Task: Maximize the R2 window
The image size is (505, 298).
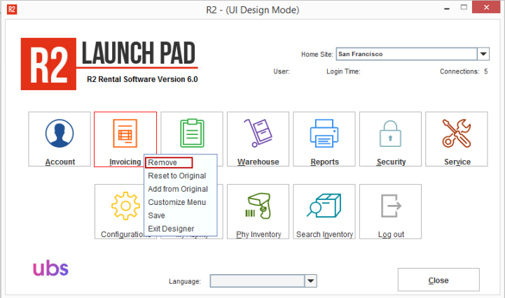Action: pyautogui.click(x=464, y=8)
